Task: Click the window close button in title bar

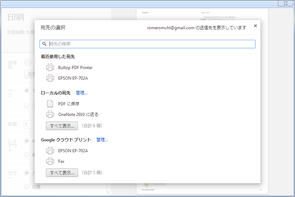Action: [x=285, y=3]
